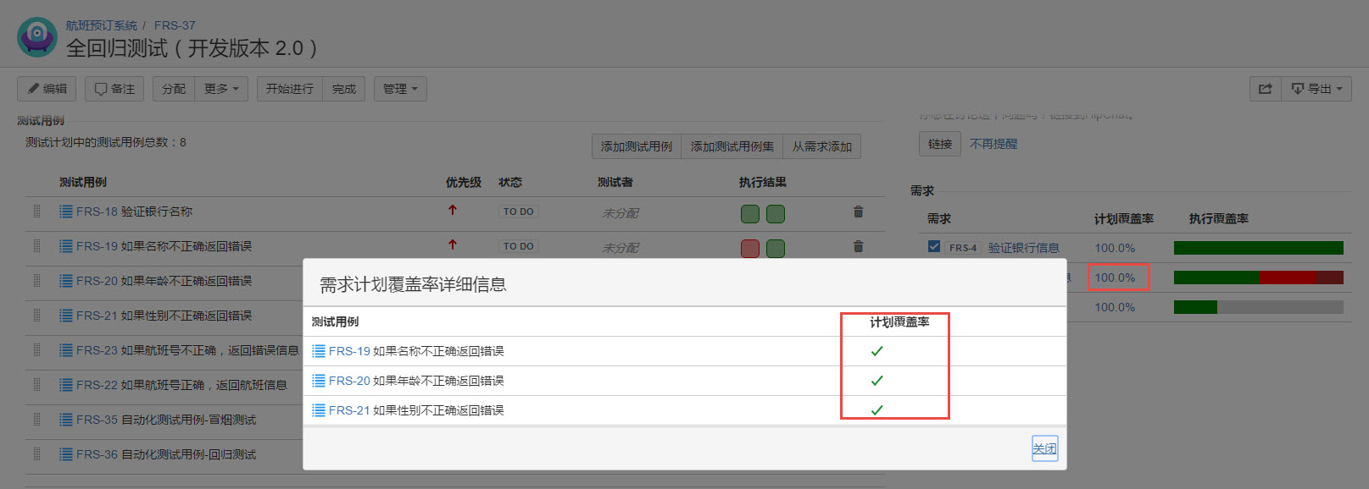1369x489 pixels.
Task: Click the 编辑 edit button
Action: [x=47, y=89]
